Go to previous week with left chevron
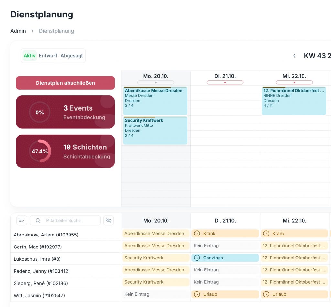331x307 pixels. pos(294,56)
